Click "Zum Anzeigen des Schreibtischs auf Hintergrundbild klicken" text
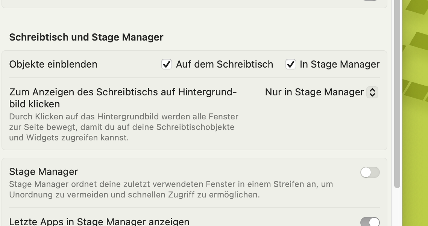 click(x=123, y=98)
